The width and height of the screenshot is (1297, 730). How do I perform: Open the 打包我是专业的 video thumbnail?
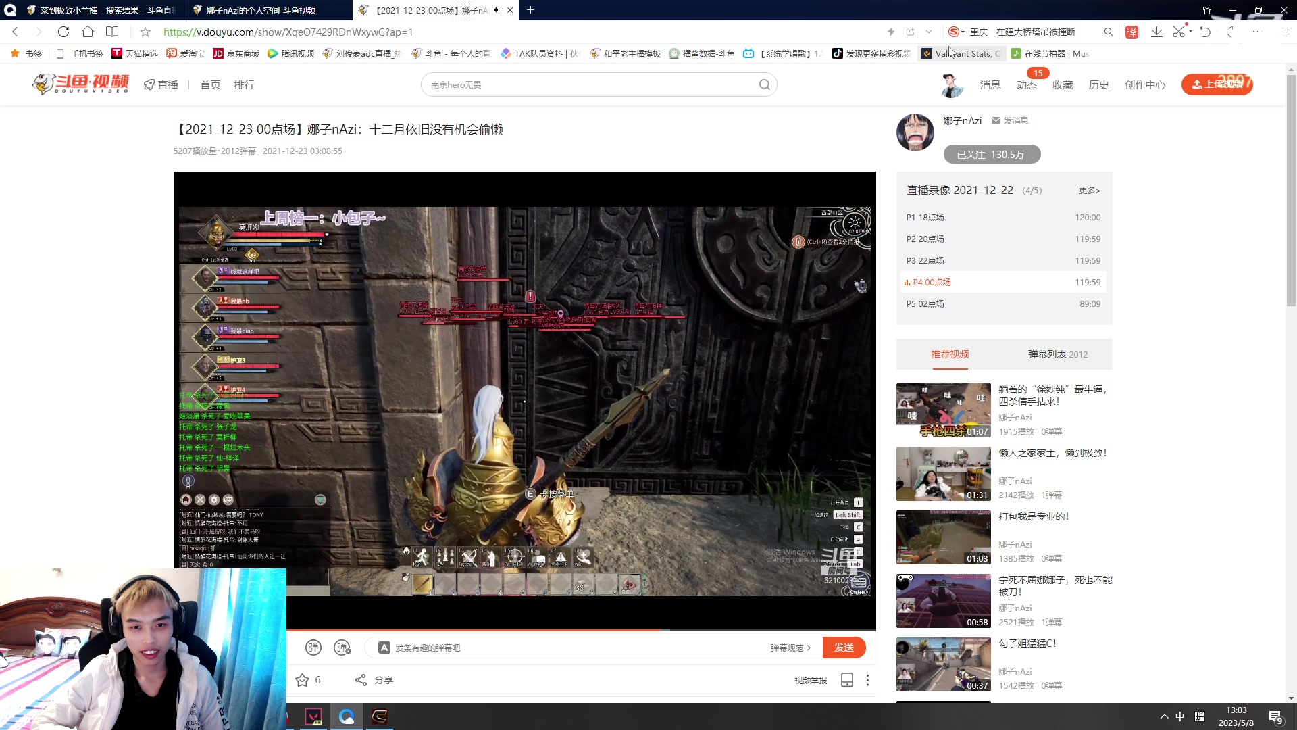[x=943, y=537]
